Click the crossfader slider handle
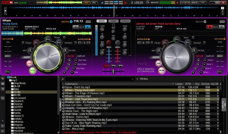Viewport: 228px width, 134px height. coord(113,71)
